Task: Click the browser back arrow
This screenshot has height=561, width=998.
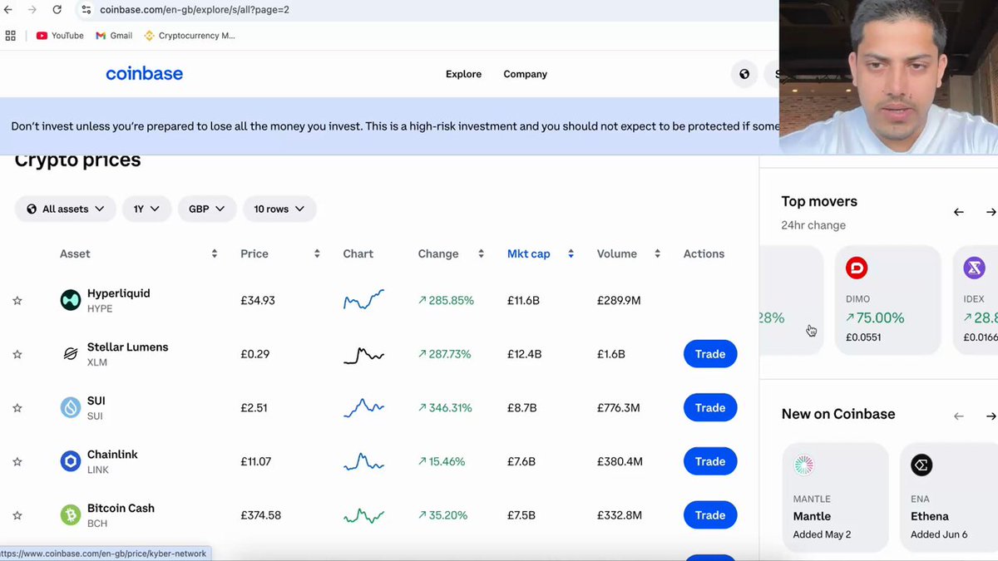Action: point(8,10)
